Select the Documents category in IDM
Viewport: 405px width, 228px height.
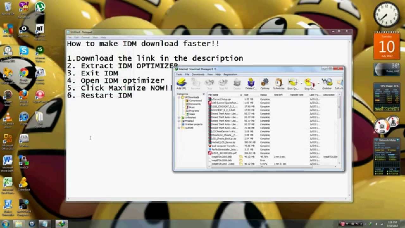(195, 104)
